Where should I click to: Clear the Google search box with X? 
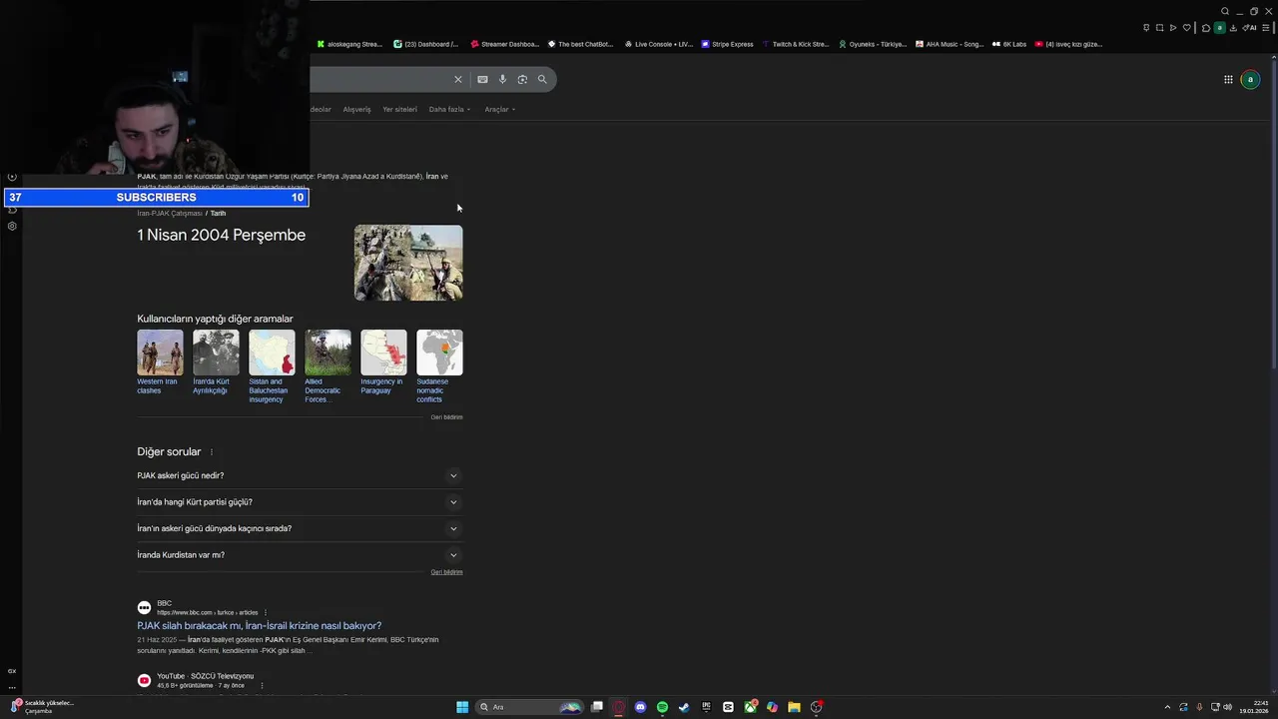[458, 80]
